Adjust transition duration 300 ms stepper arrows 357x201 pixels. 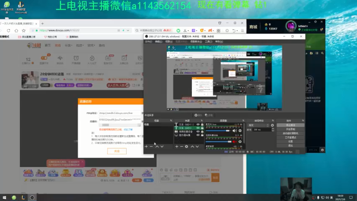point(273,130)
